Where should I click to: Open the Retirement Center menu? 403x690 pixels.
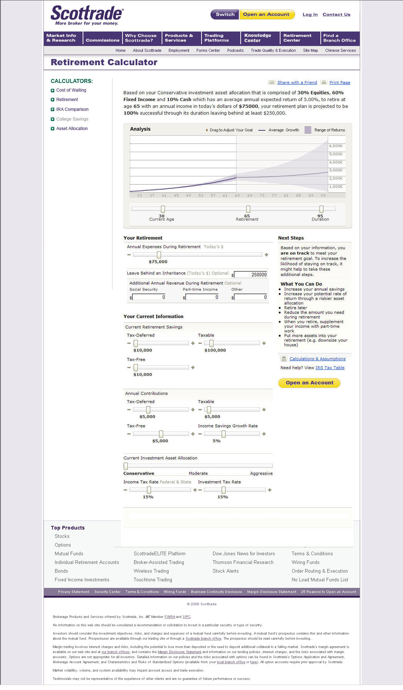(x=300, y=38)
